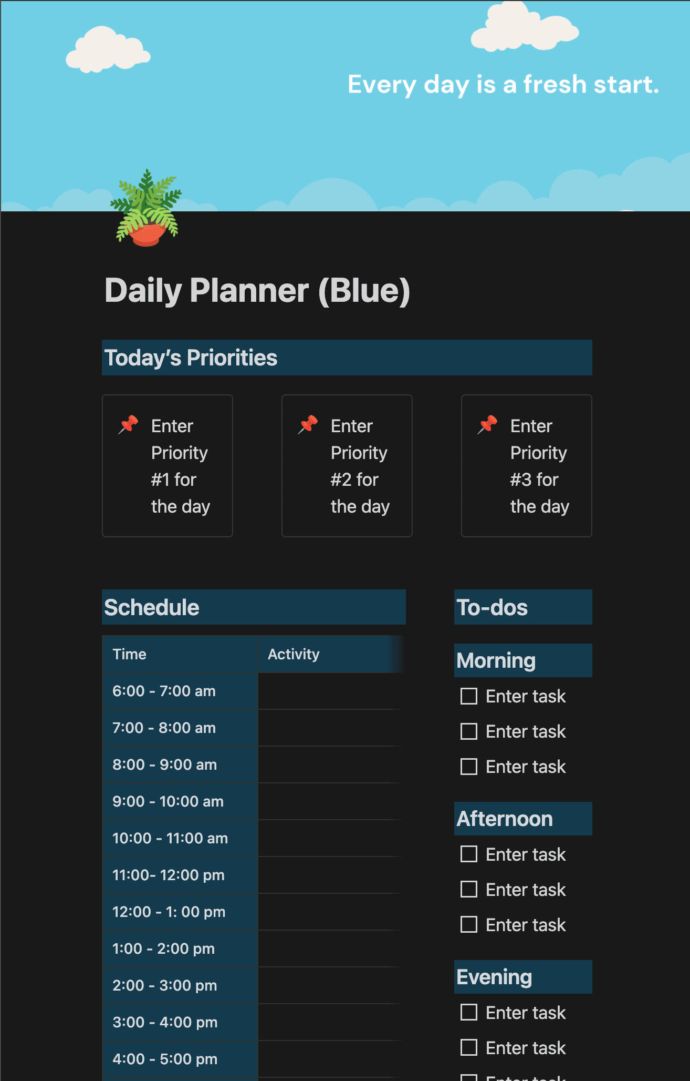Image resolution: width=690 pixels, height=1081 pixels.
Task: Click the Activity column header
Action: (x=294, y=655)
